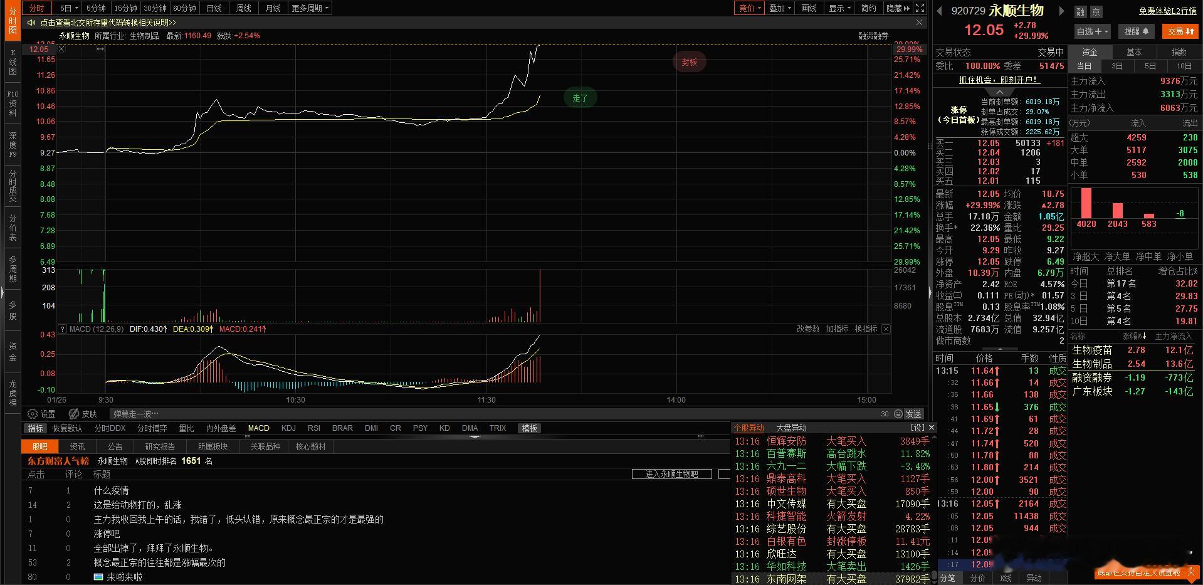Click 进入永顺生物吧 button
This screenshot has height=585, width=1203.
[671, 474]
